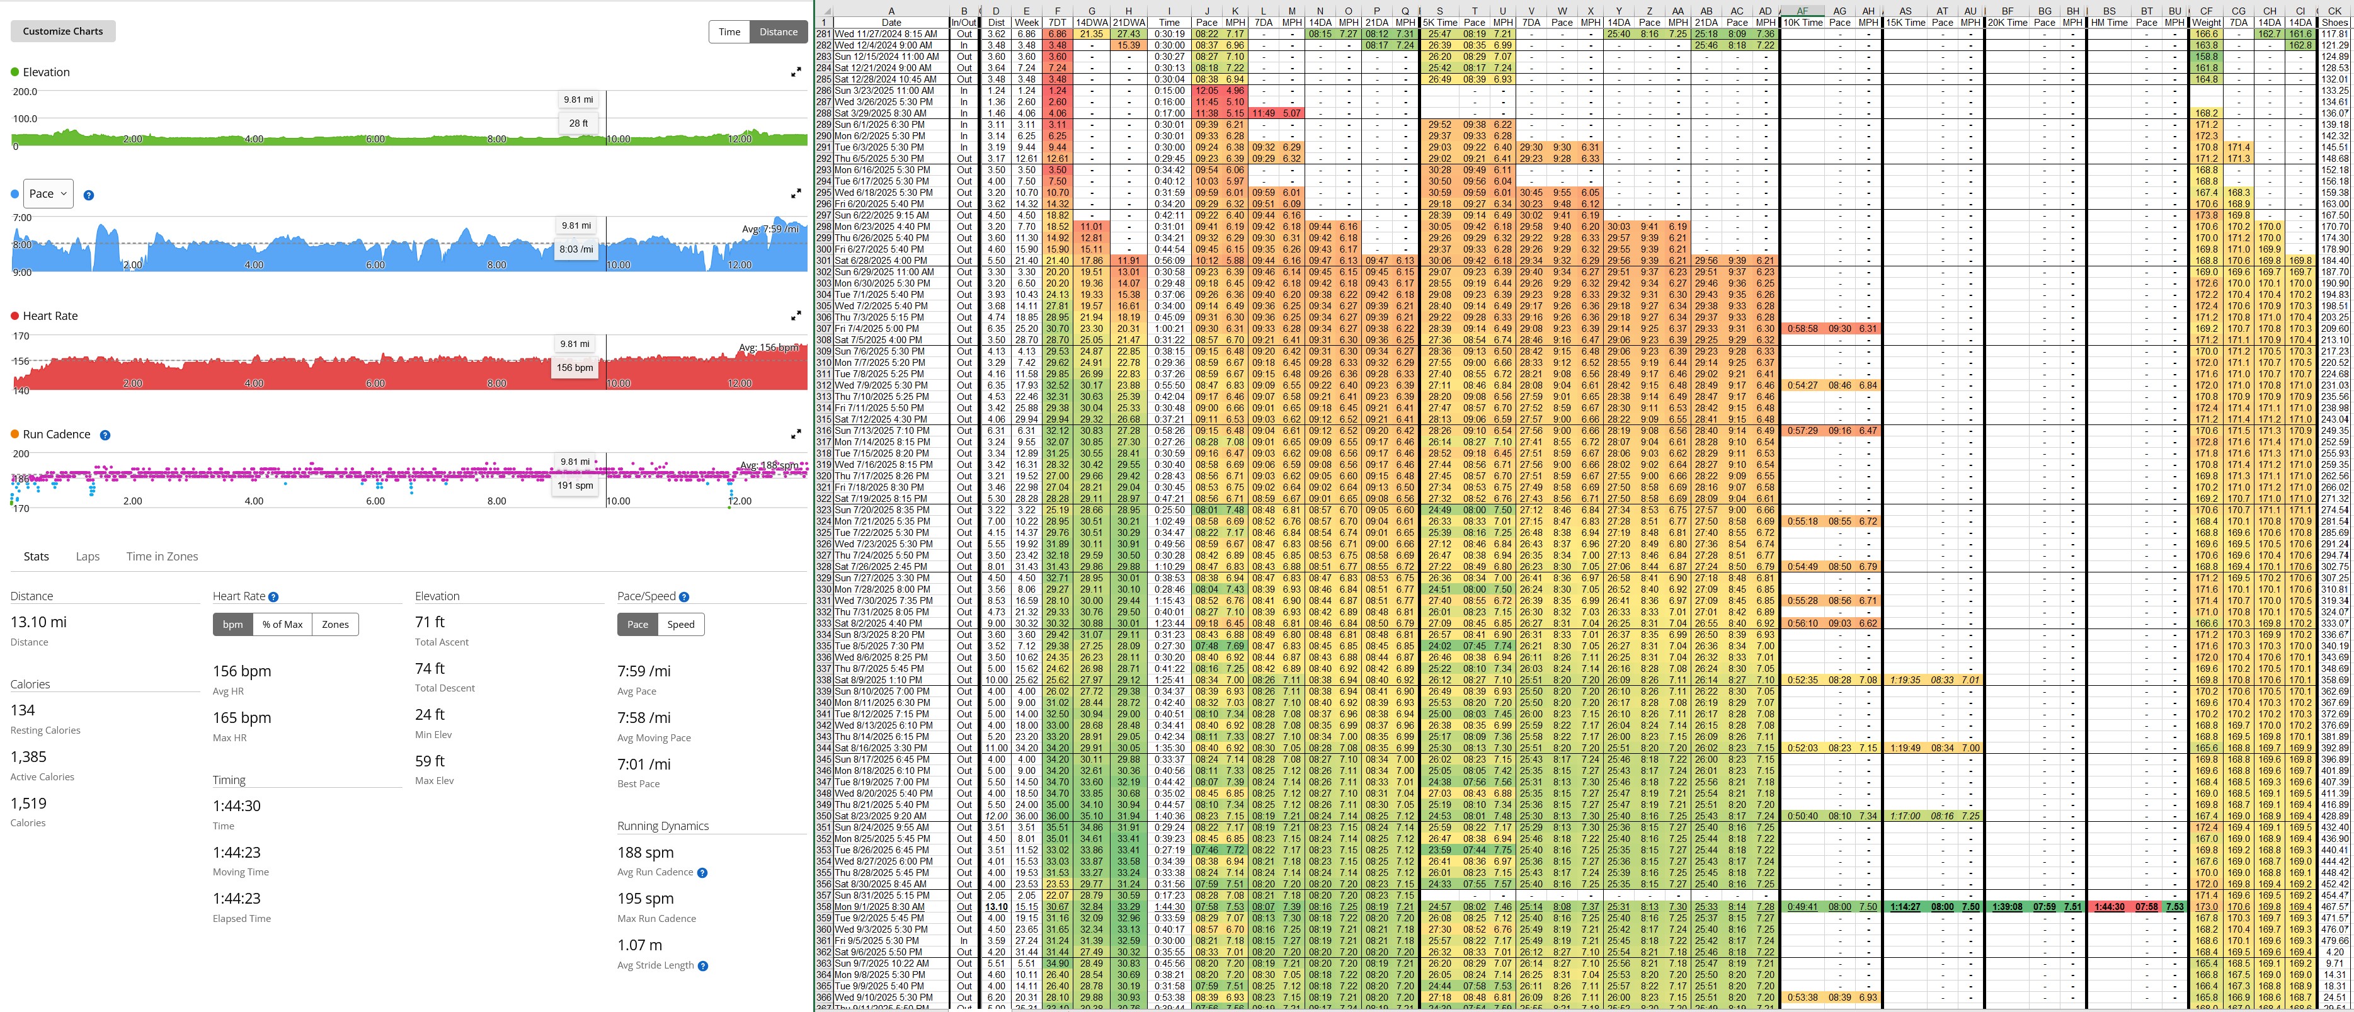Viewport: 2354px width, 1012px height.
Task: Show heart rate in Zones
Action: [335, 625]
